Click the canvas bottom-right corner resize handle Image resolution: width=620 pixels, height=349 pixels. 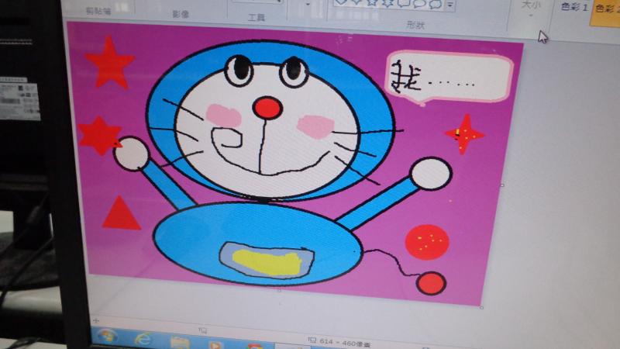[x=481, y=306]
